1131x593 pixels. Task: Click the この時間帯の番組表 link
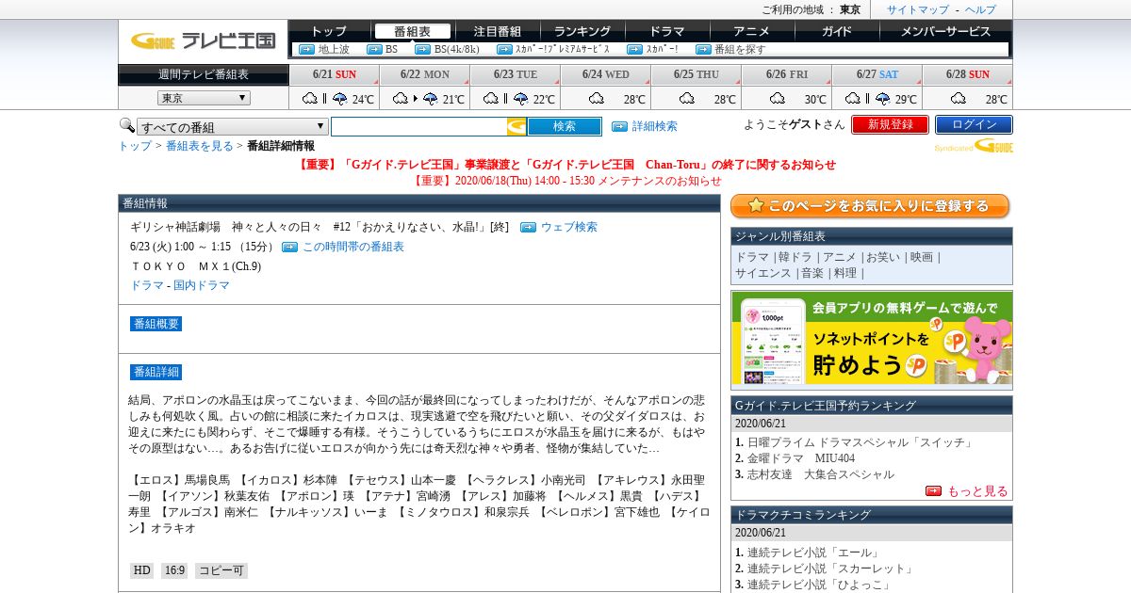[x=352, y=247]
